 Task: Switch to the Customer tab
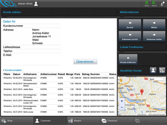50,121
